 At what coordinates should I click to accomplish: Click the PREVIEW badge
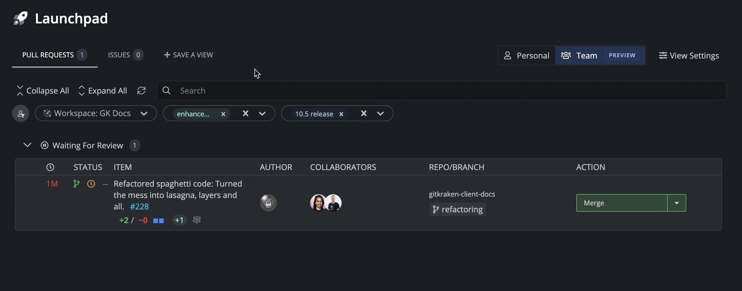point(622,55)
